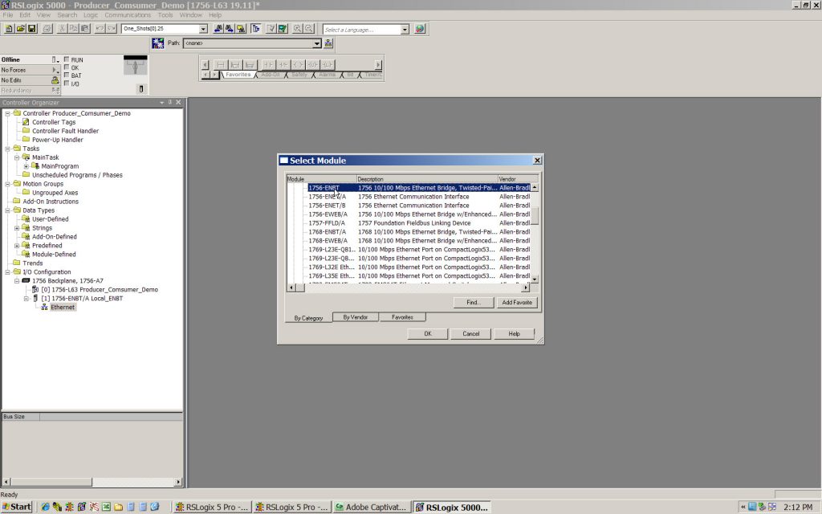The height and width of the screenshot is (514, 822).
Task: Toggle the RUN status checkbox
Action: 67,59
